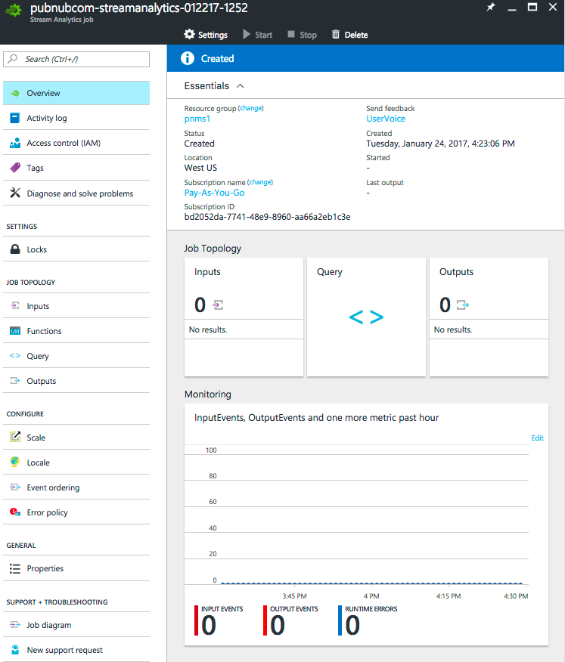Click the Locale globe icon
The image size is (565, 662).
(x=15, y=462)
